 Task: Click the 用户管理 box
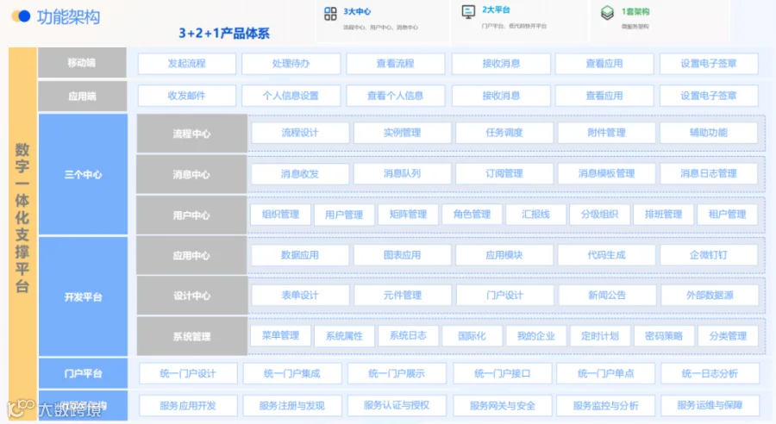(344, 215)
